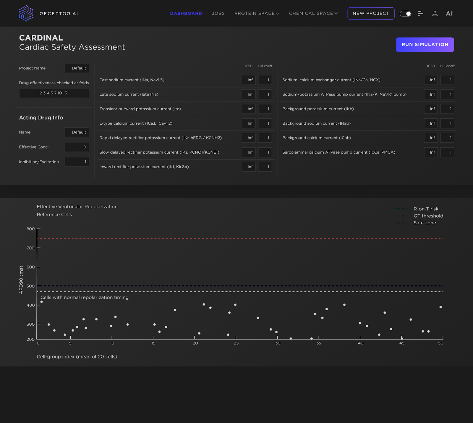
Task: Expand the Chemical Space dropdown
Action: click(x=313, y=14)
